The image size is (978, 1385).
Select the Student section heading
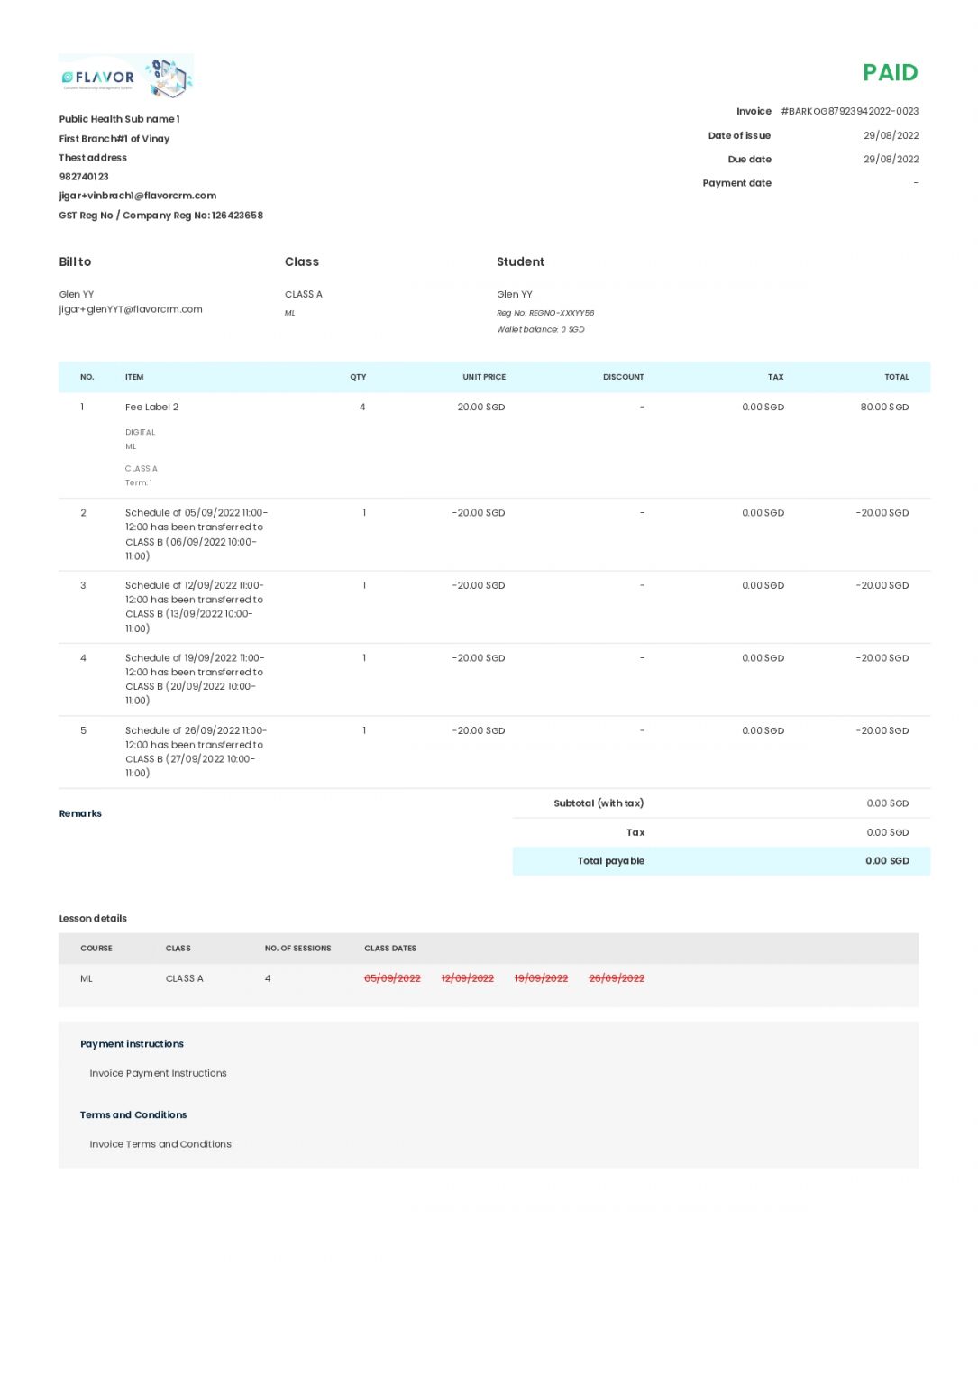click(522, 262)
